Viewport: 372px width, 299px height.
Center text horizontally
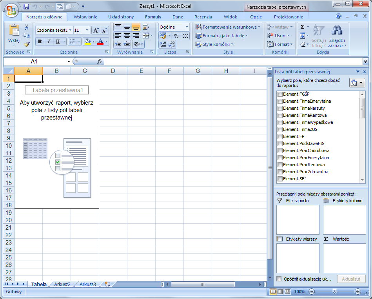point(127,36)
